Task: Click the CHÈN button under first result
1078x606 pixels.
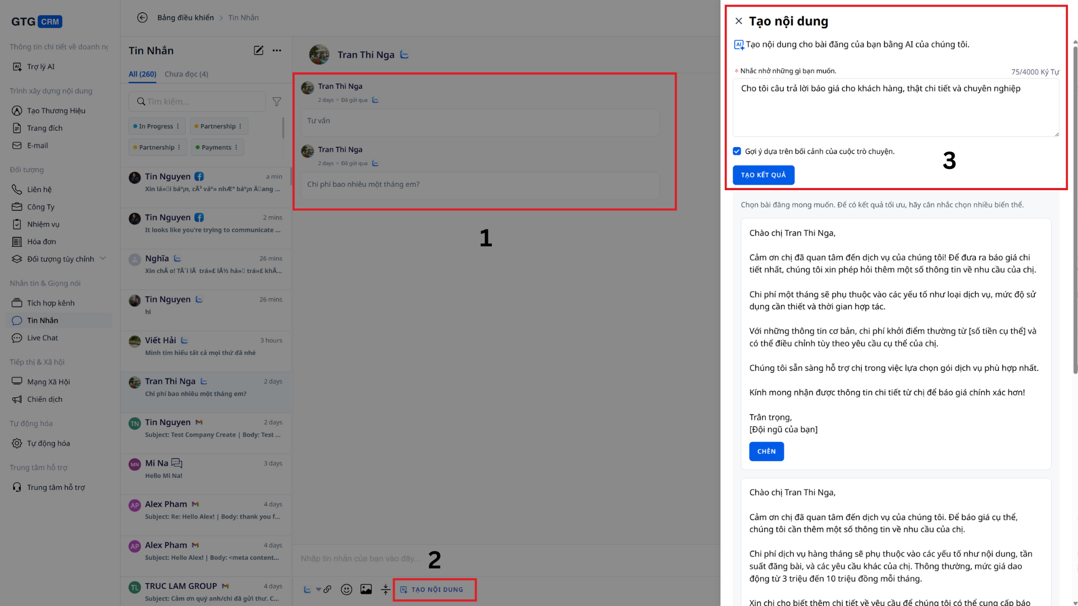Action: [766, 451]
